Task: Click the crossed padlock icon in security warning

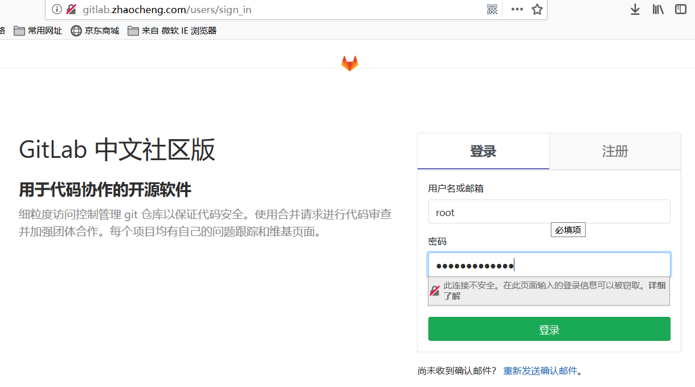Action: point(435,291)
